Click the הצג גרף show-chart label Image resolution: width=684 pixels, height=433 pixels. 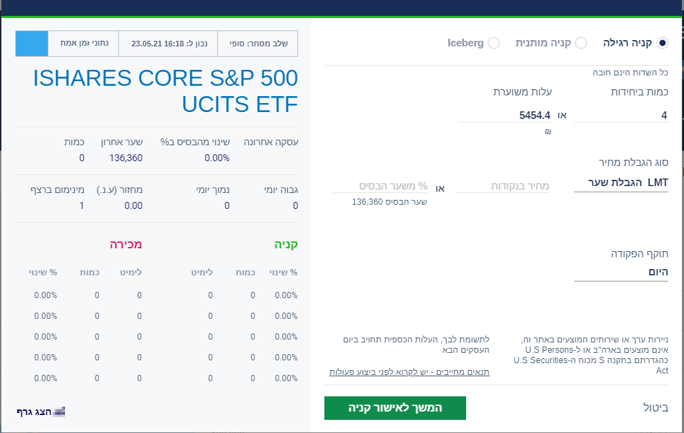(x=34, y=412)
